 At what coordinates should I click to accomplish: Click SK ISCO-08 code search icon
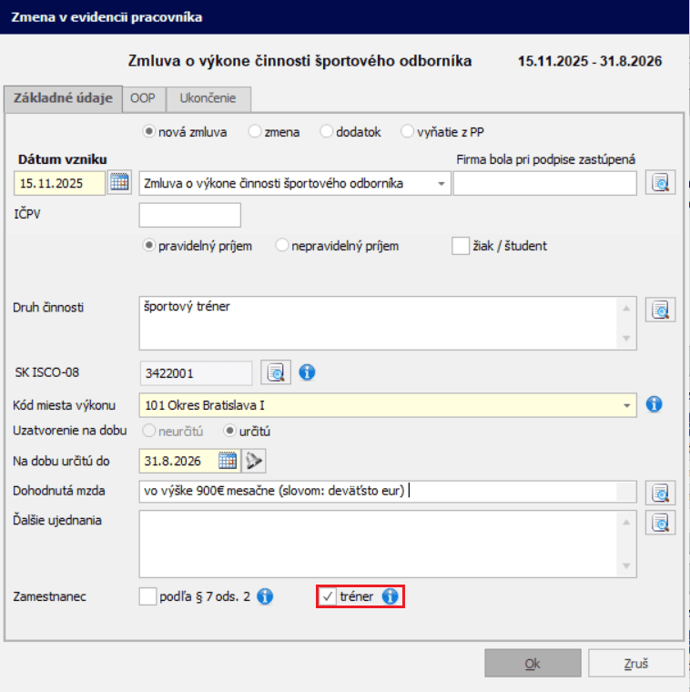pyautogui.click(x=275, y=371)
